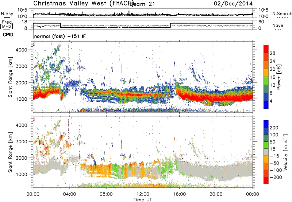Click the bright blue bottom segment of the Power colorbar
Screen dimensions: 292x202
tap(266, 105)
